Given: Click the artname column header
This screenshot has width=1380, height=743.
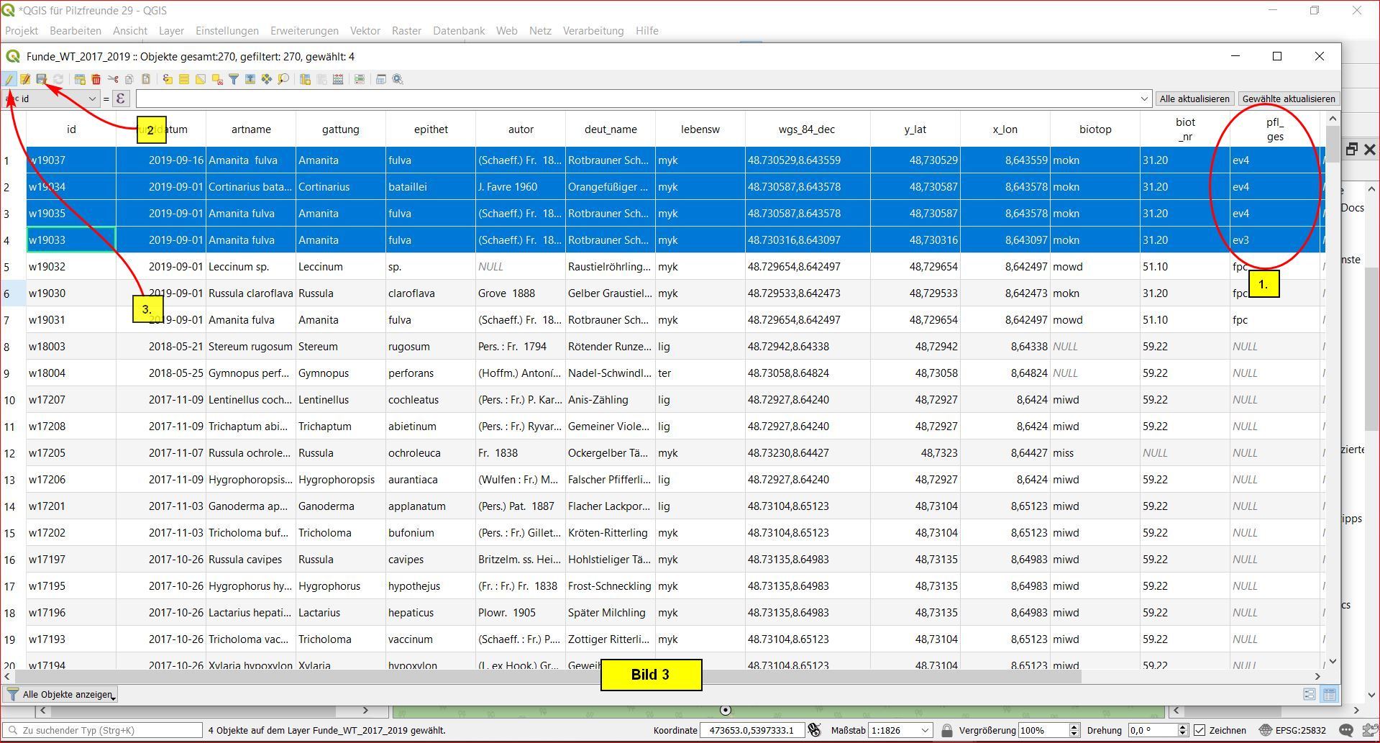Looking at the screenshot, I should (251, 129).
